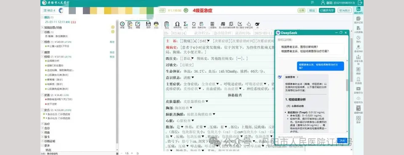
Task: Click the DeepSeek message input field
Action: tap(306, 137)
